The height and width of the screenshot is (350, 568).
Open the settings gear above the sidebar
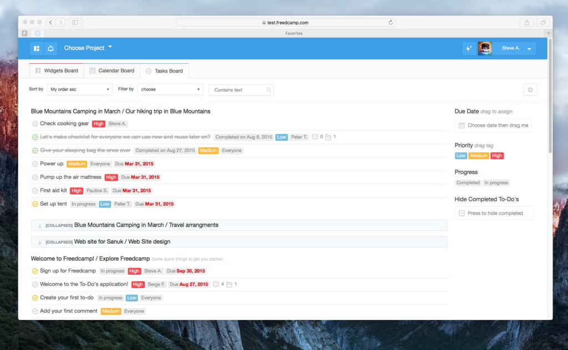[x=530, y=89]
